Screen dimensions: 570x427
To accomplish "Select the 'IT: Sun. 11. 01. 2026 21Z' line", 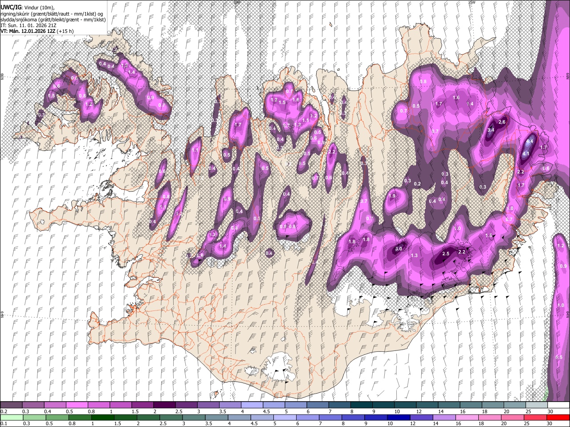I will click(28, 25).
